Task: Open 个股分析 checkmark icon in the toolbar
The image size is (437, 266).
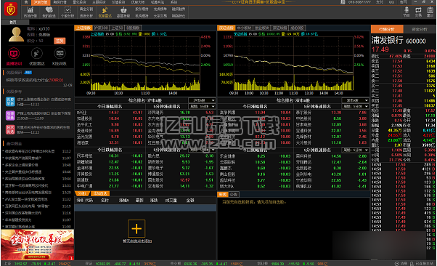Action: click(68, 10)
